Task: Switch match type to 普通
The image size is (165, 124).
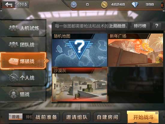Action: pos(16,117)
